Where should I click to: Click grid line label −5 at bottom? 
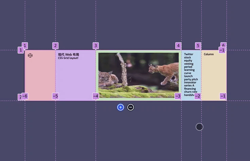[x=55, y=96]
